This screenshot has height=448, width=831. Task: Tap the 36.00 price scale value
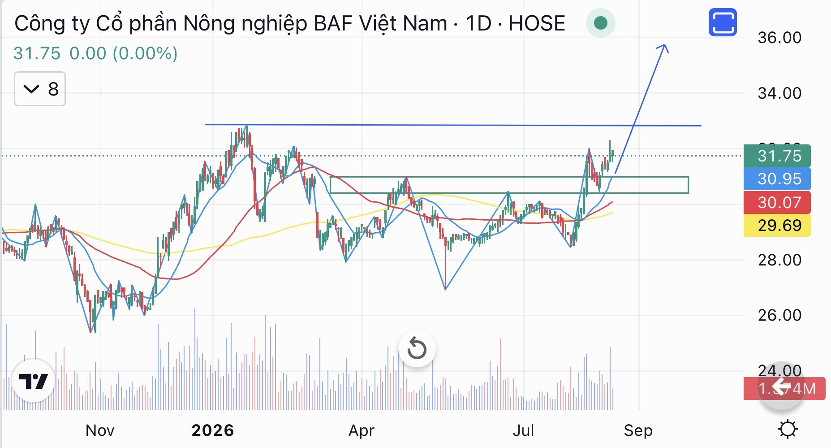(x=779, y=38)
